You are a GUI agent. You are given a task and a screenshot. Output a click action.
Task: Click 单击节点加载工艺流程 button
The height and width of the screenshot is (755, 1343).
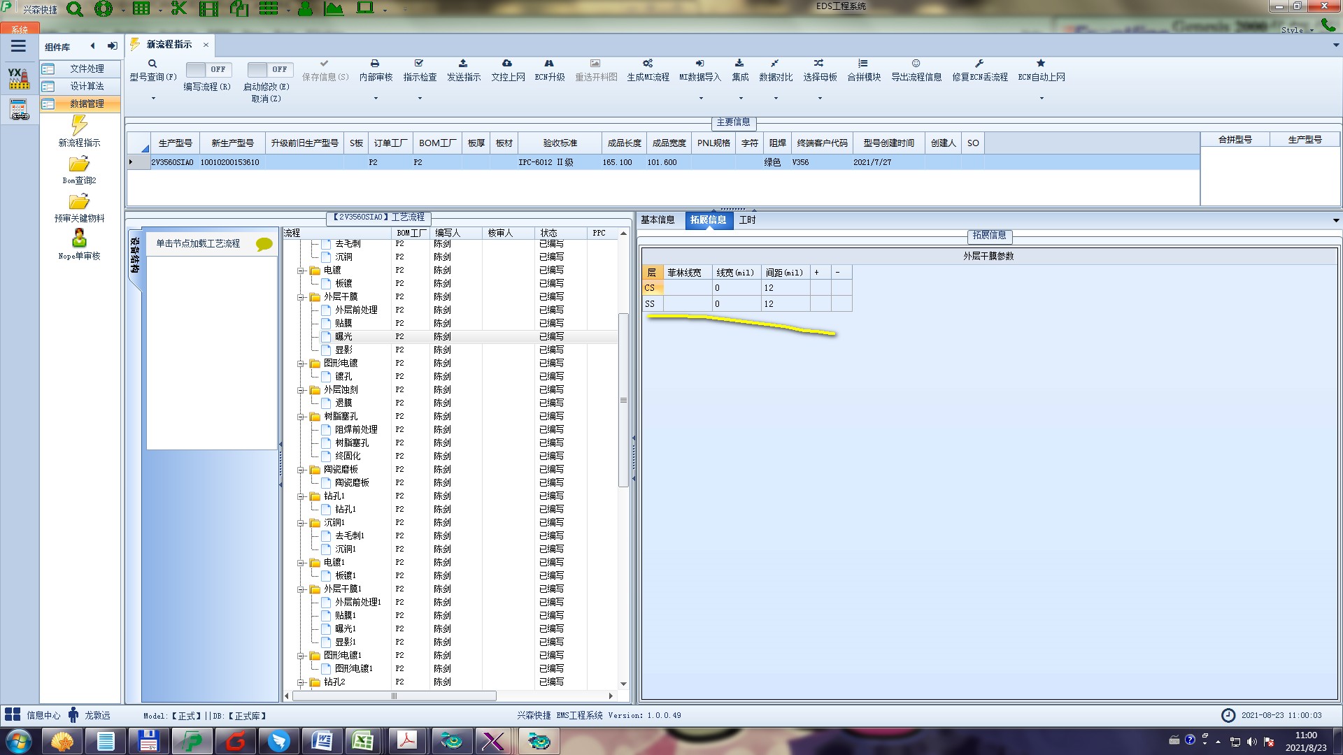click(x=198, y=243)
